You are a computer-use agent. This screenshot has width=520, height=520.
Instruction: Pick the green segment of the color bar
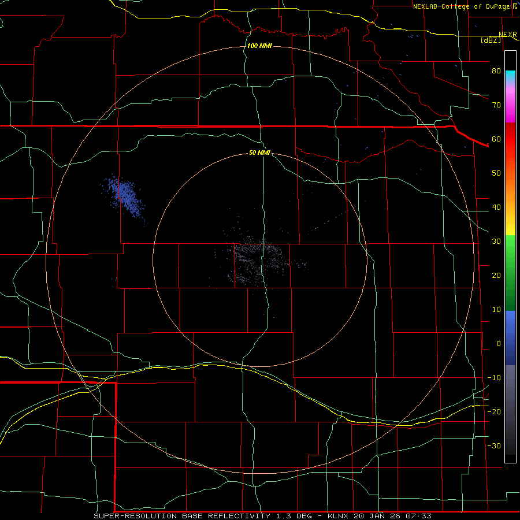pyautogui.click(x=510, y=273)
